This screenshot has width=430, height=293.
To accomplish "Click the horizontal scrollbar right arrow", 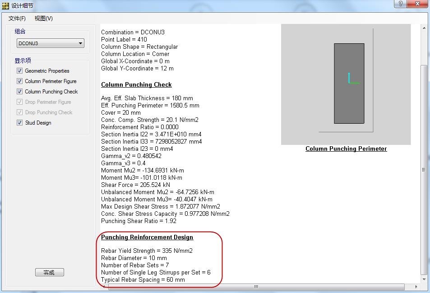I will coord(416,287).
